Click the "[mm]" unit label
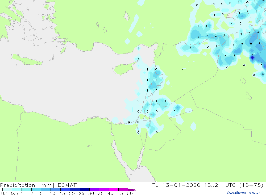 click(46, 185)
